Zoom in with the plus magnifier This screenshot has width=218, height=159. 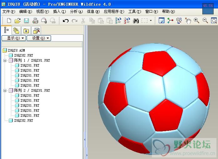tap(196, 21)
